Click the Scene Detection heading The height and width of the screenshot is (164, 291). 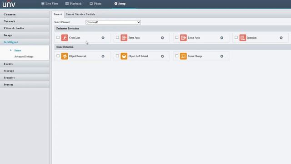[x=65, y=47]
